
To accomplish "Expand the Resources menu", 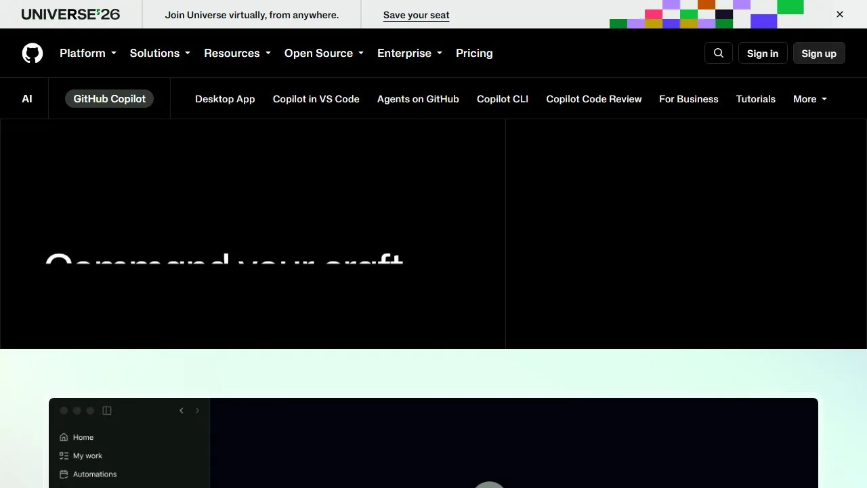I will 237,53.
